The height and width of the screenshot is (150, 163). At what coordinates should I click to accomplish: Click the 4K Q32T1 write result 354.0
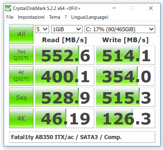coord(126,76)
